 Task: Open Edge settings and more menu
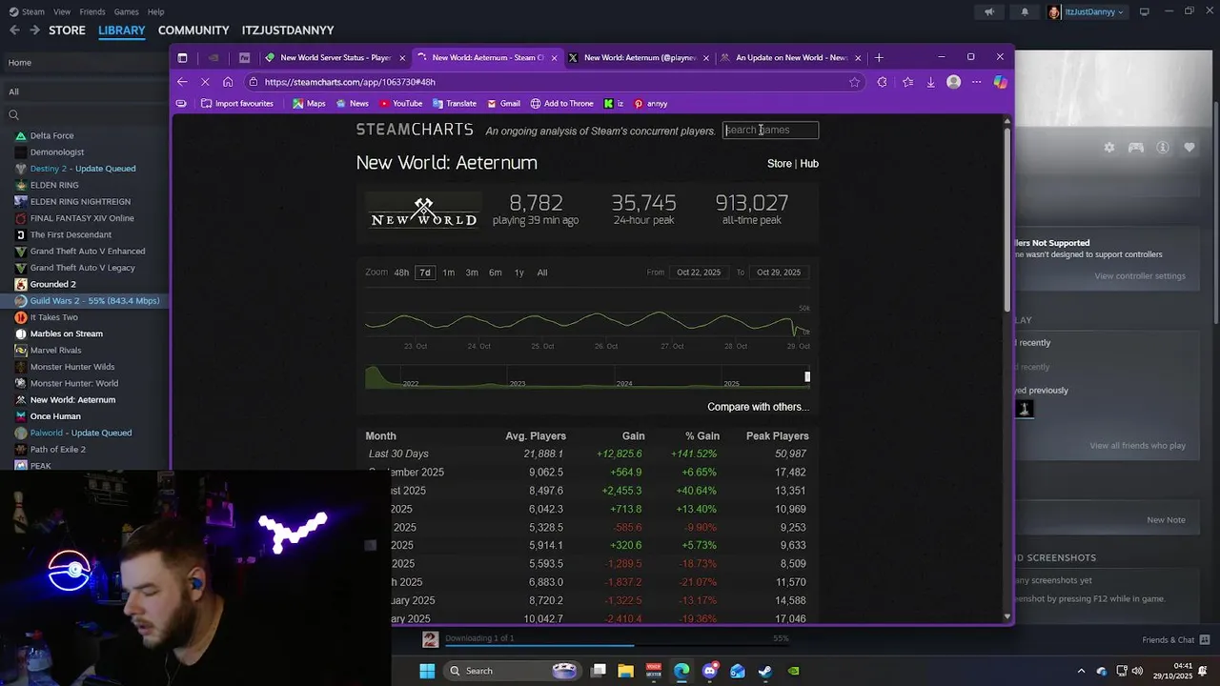pyautogui.click(x=976, y=82)
